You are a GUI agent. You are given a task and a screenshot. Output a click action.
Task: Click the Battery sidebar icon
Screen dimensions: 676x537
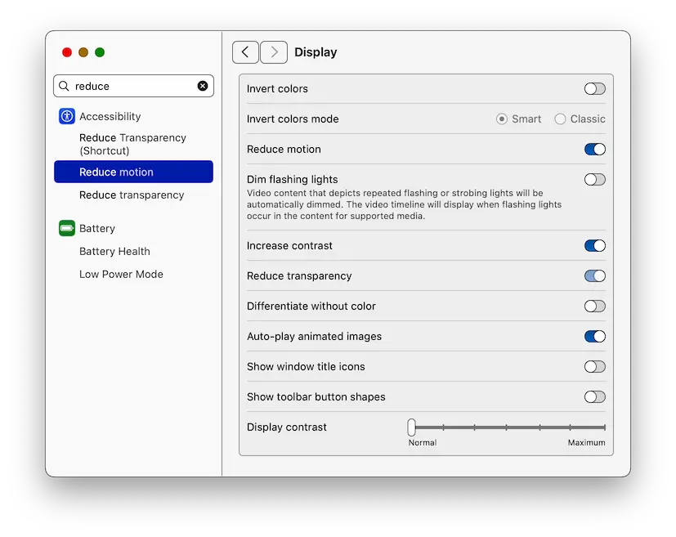[66, 228]
